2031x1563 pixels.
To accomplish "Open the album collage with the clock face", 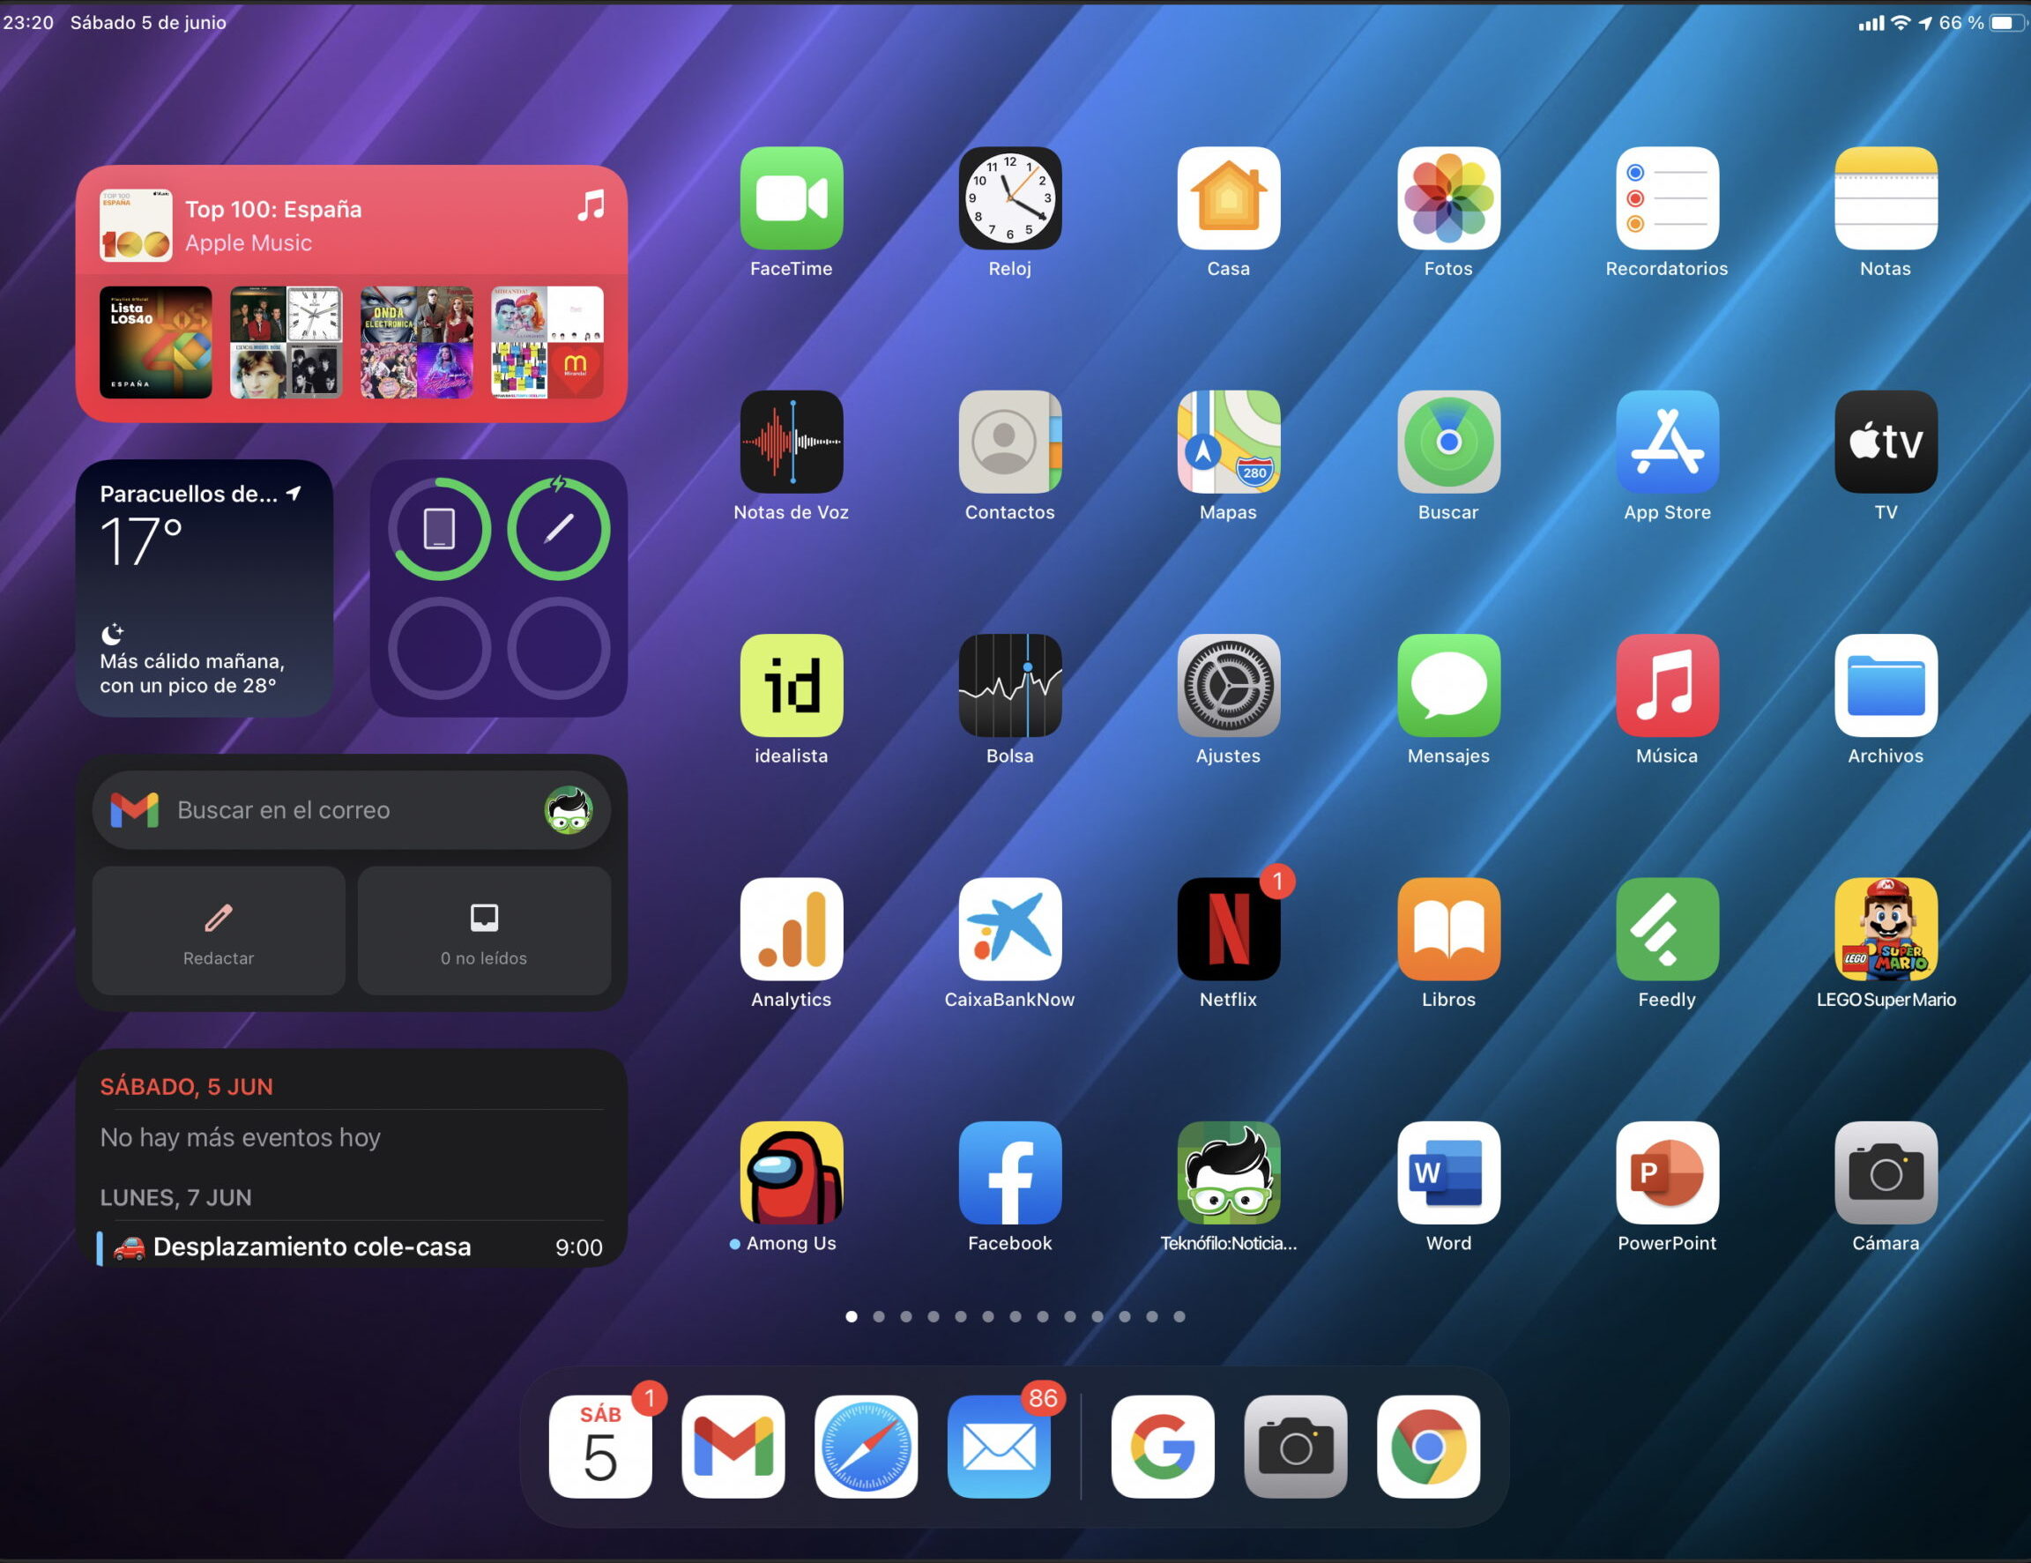I will click(x=286, y=342).
